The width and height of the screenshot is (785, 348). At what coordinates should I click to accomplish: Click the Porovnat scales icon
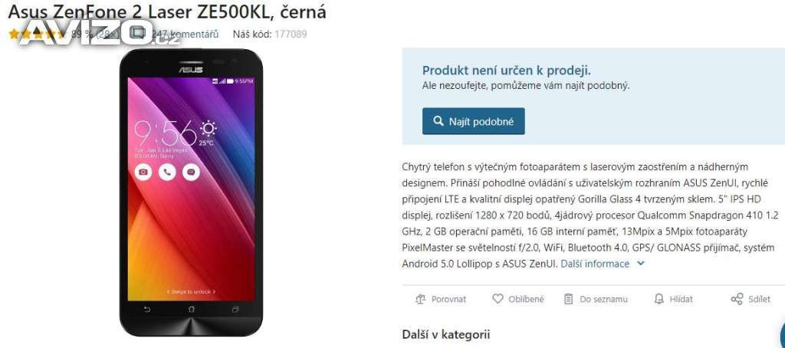point(420,299)
